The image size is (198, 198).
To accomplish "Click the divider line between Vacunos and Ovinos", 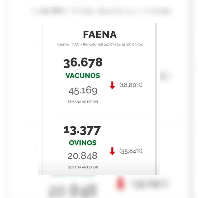I will point(100,113).
